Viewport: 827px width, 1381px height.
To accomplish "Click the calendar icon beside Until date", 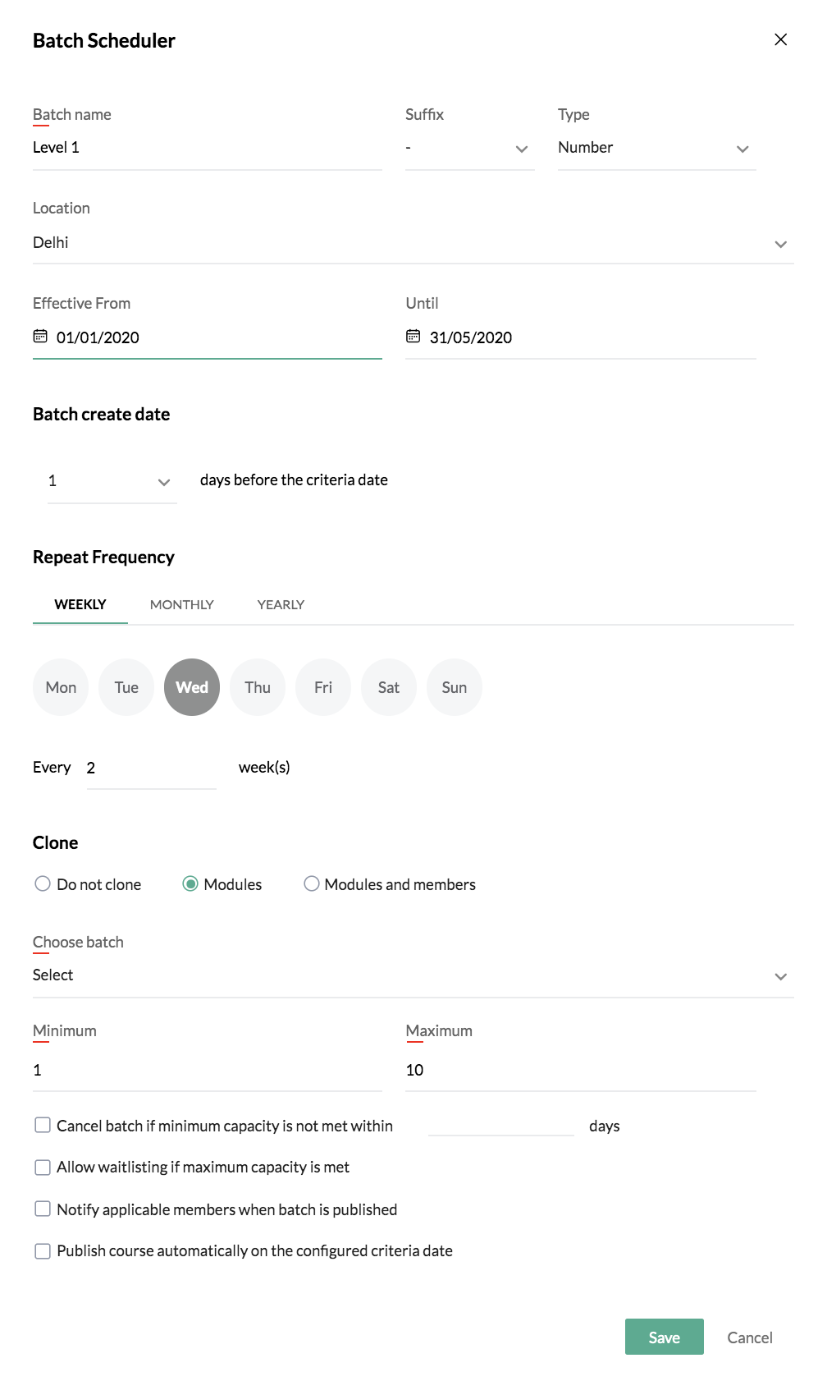I will (x=413, y=337).
